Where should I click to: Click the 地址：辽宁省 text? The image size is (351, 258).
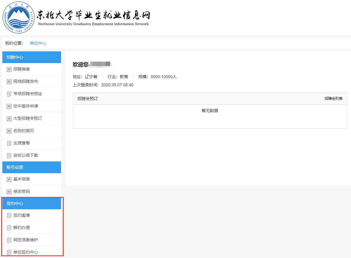pyautogui.click(x=85, y=77)
